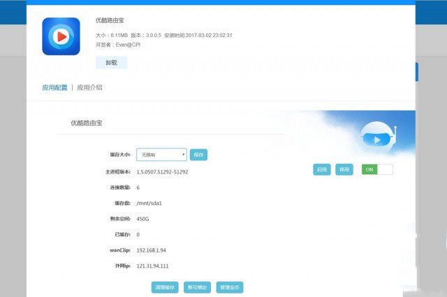Click the 主进程版本 label

(118, 172)
